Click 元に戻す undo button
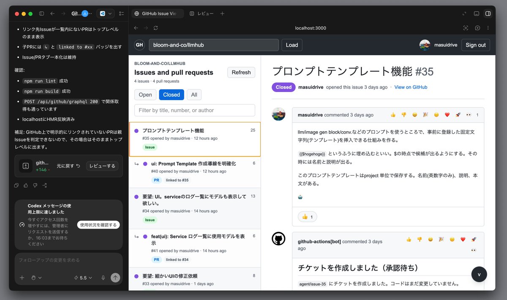 [68, 166]
